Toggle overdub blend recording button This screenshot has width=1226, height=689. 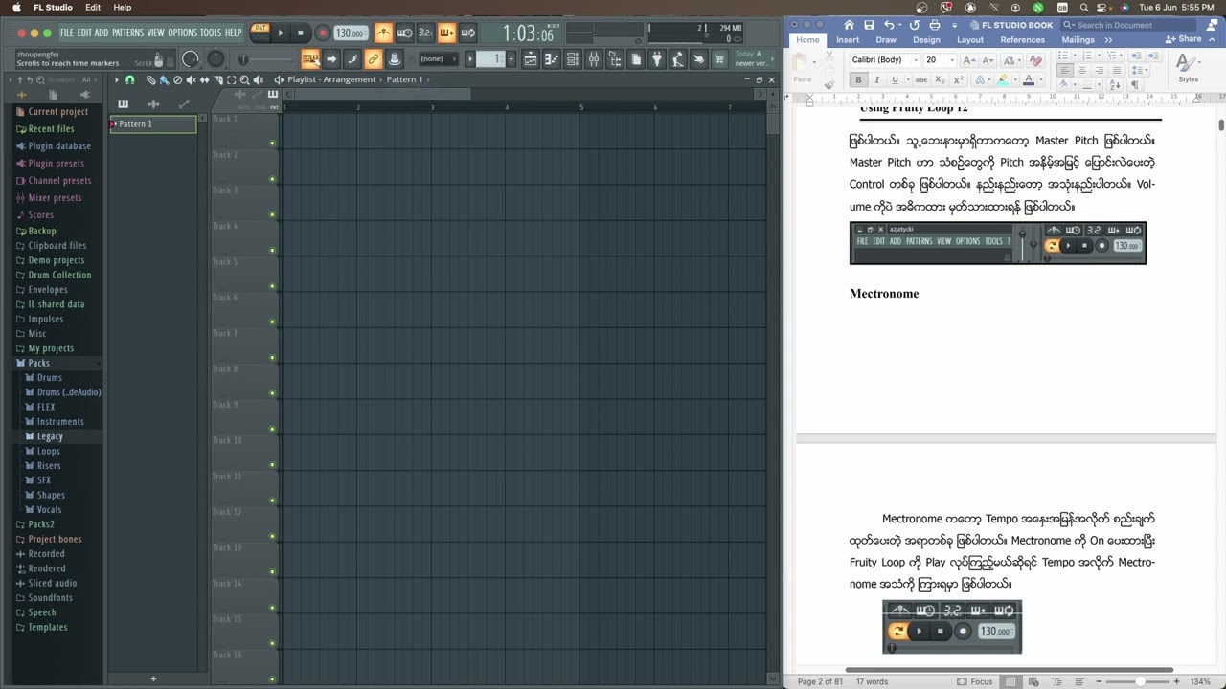[x=446, y=33]
